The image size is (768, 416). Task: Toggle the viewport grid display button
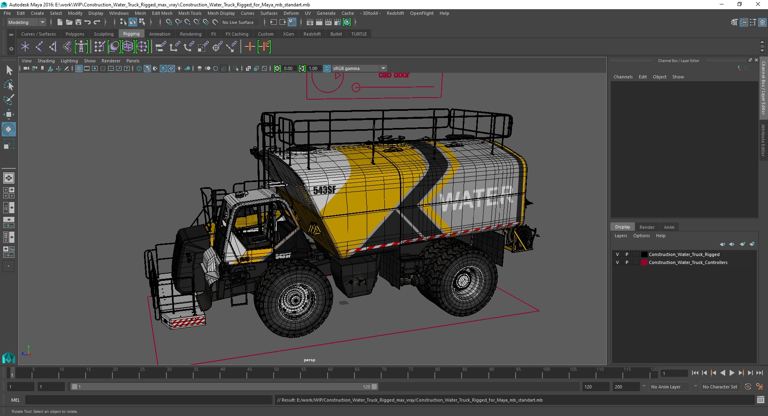point(79,68)
